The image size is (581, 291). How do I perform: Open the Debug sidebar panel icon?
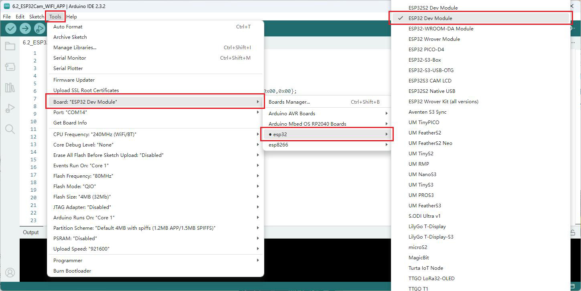[x=10, y=108]
